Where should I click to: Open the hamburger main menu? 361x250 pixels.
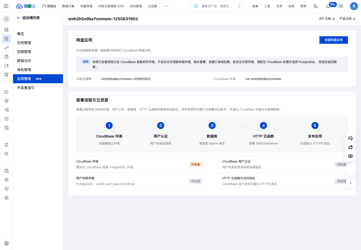pos(6,6)
